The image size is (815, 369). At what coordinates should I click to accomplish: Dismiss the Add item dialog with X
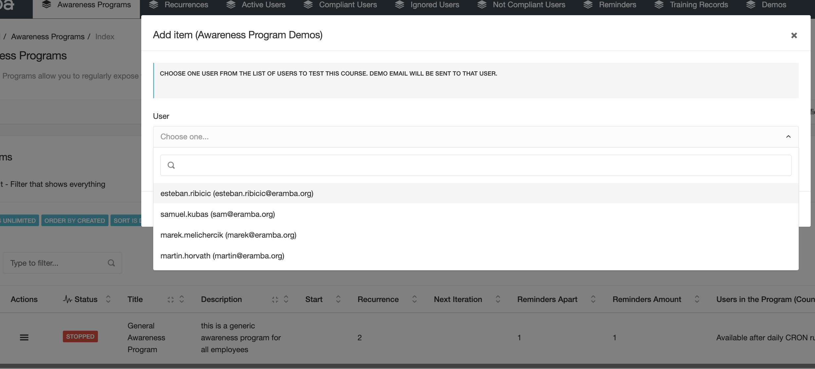[x=794, y=35]
